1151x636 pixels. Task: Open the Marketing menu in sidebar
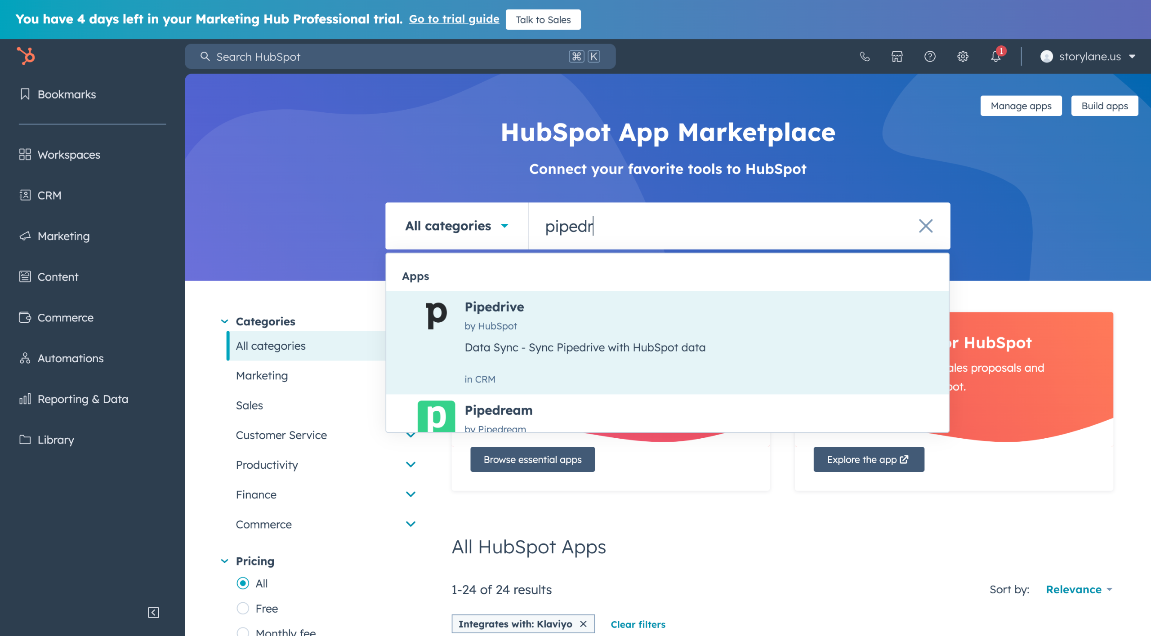[63, 236]
